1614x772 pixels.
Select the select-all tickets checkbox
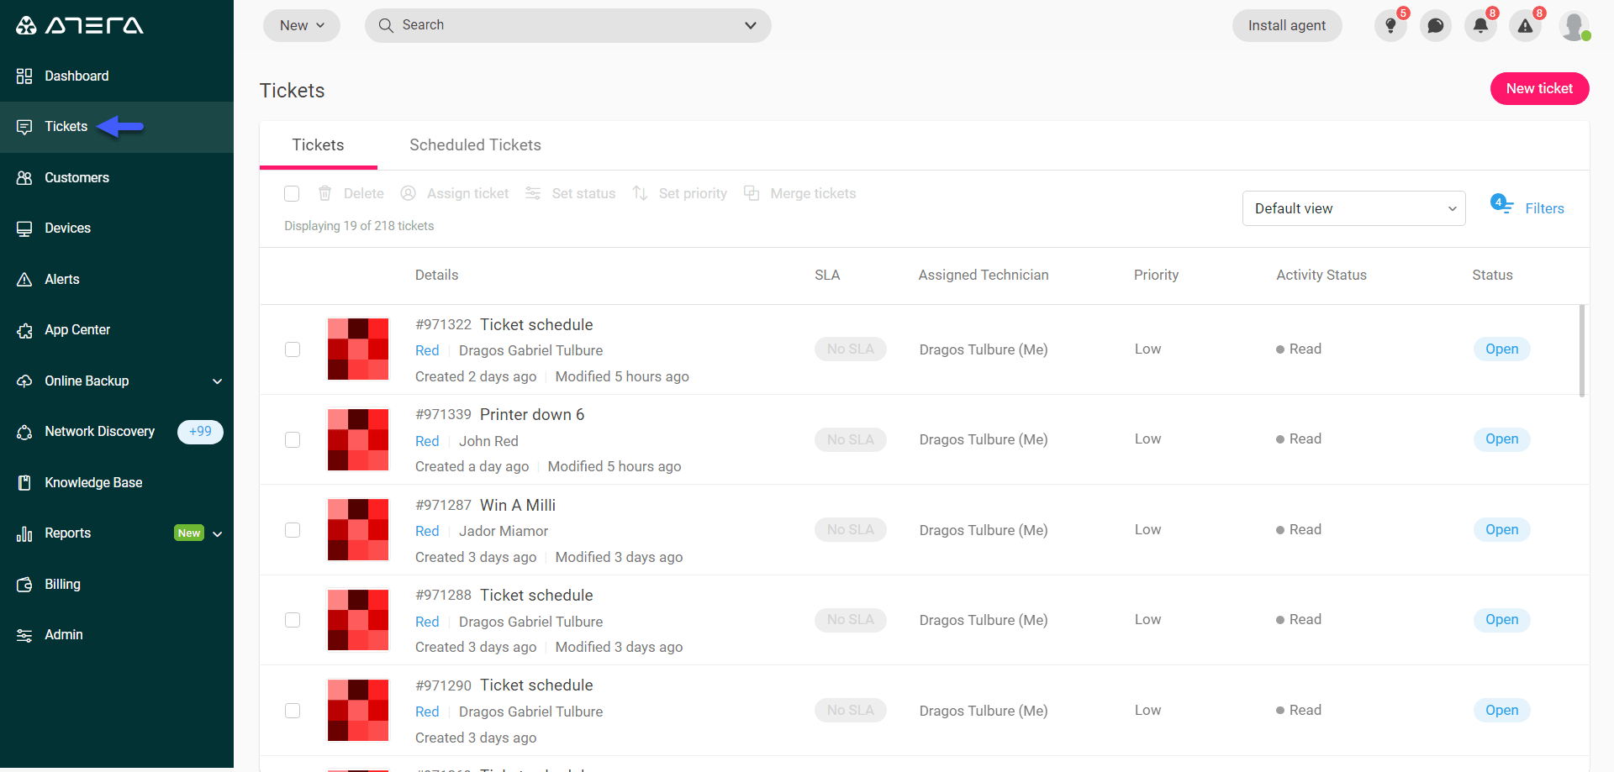292,193
